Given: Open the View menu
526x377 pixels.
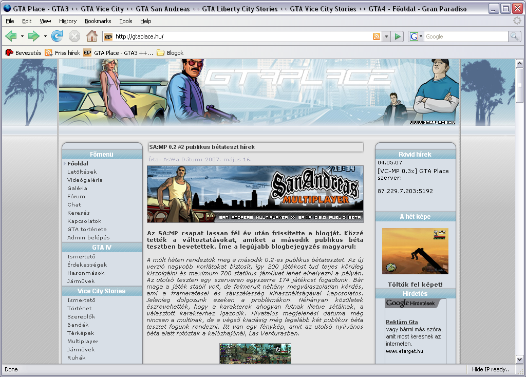Looking at the screenshot, I should coord(45,21).
